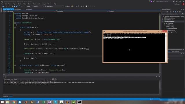Click the Visual Studio logo in title bar
Image resolution: width=185 pixels, height=104 pixels.
(x=2, y=1)
